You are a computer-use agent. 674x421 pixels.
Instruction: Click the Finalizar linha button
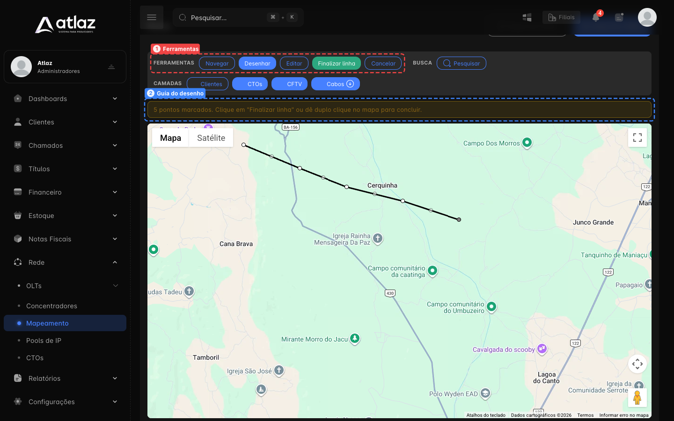tap(337, 63)
